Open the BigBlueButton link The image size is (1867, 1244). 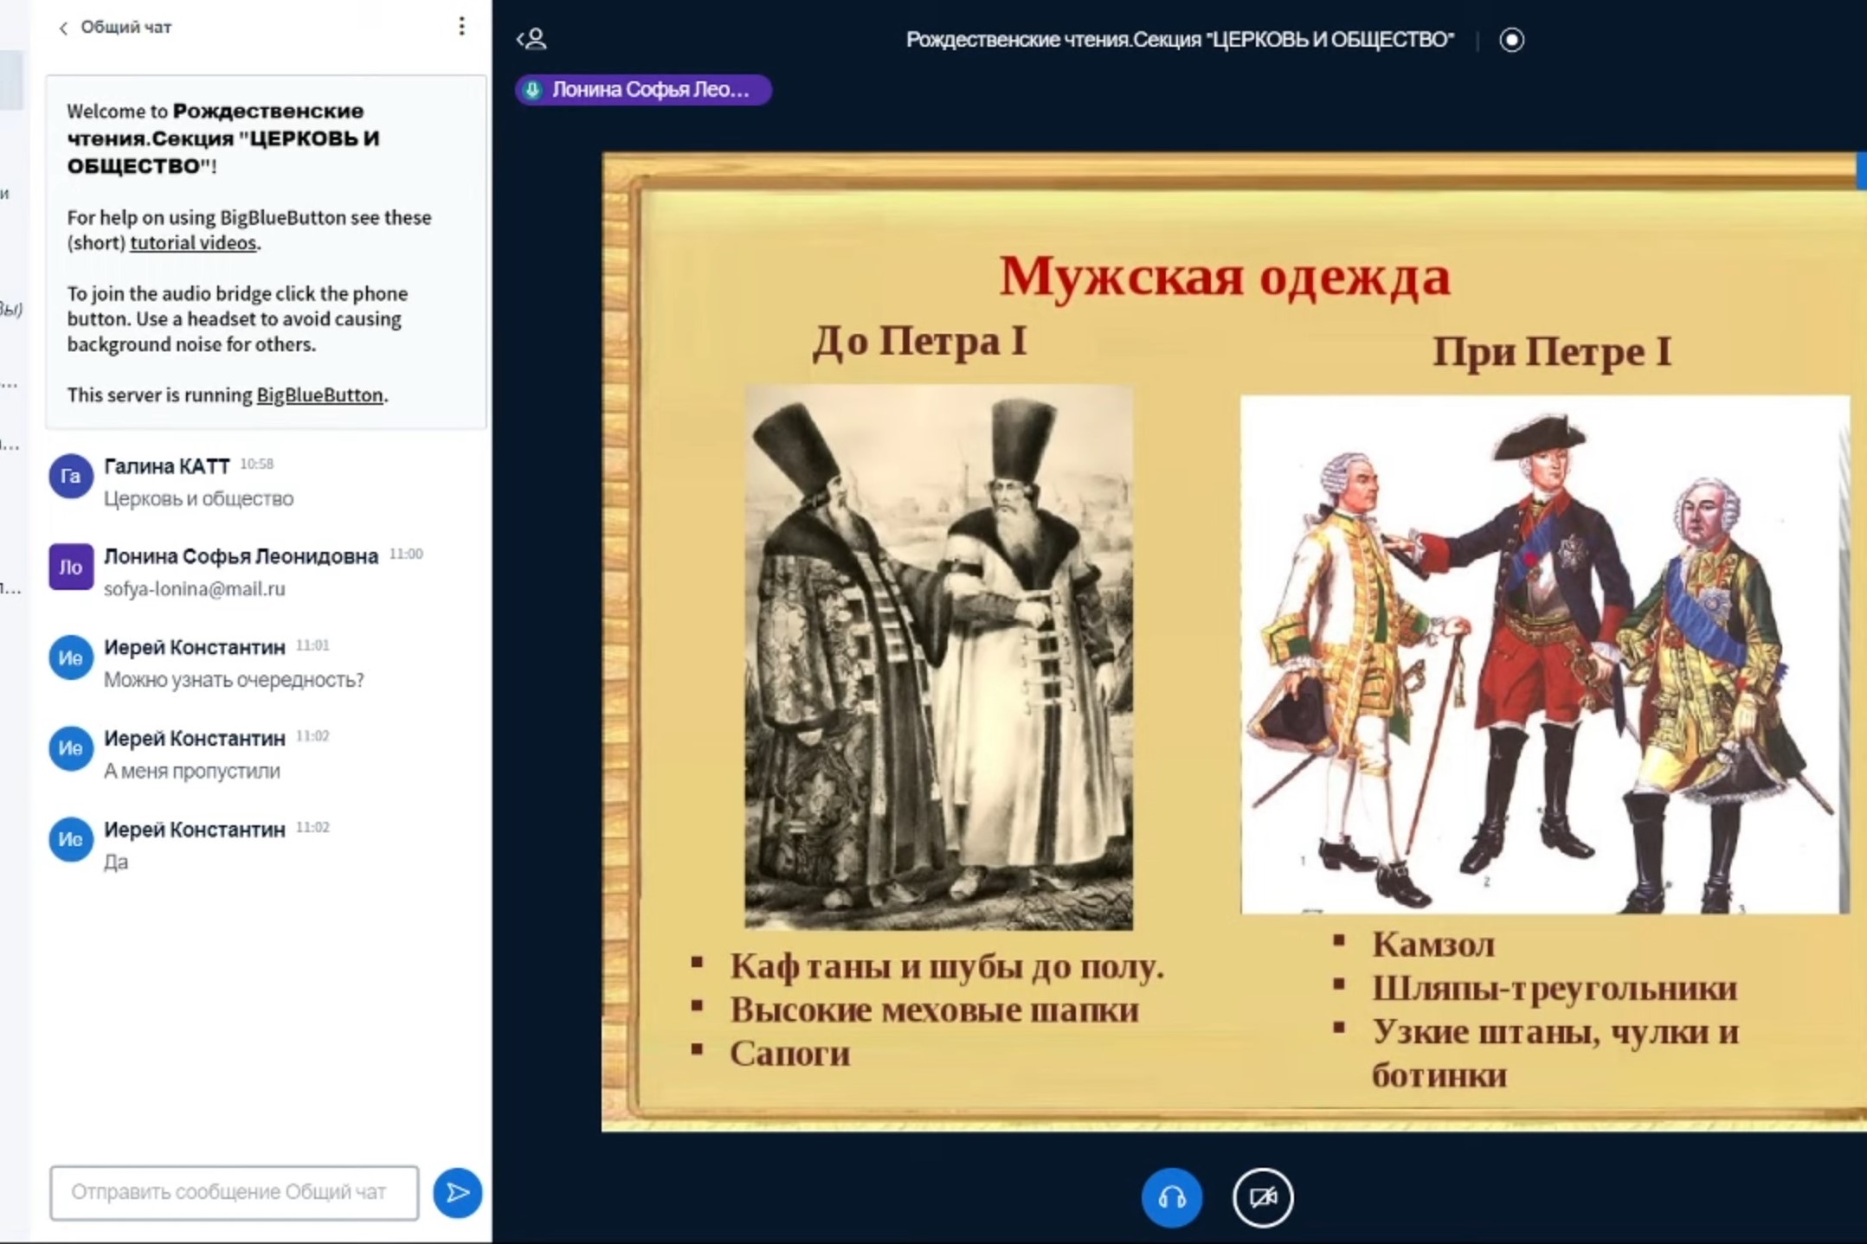(319, 395)
